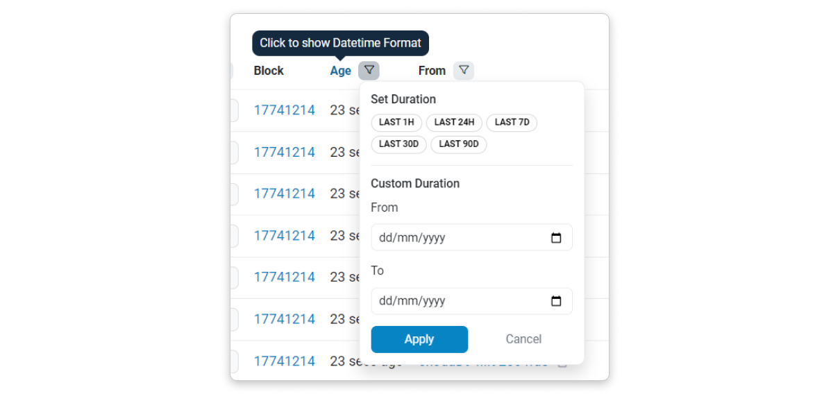Image resolution: width=840 pixels, height=394 pixels.
Task: Choose the LAST 30D duration preset
Action: [x=398, y=144]
